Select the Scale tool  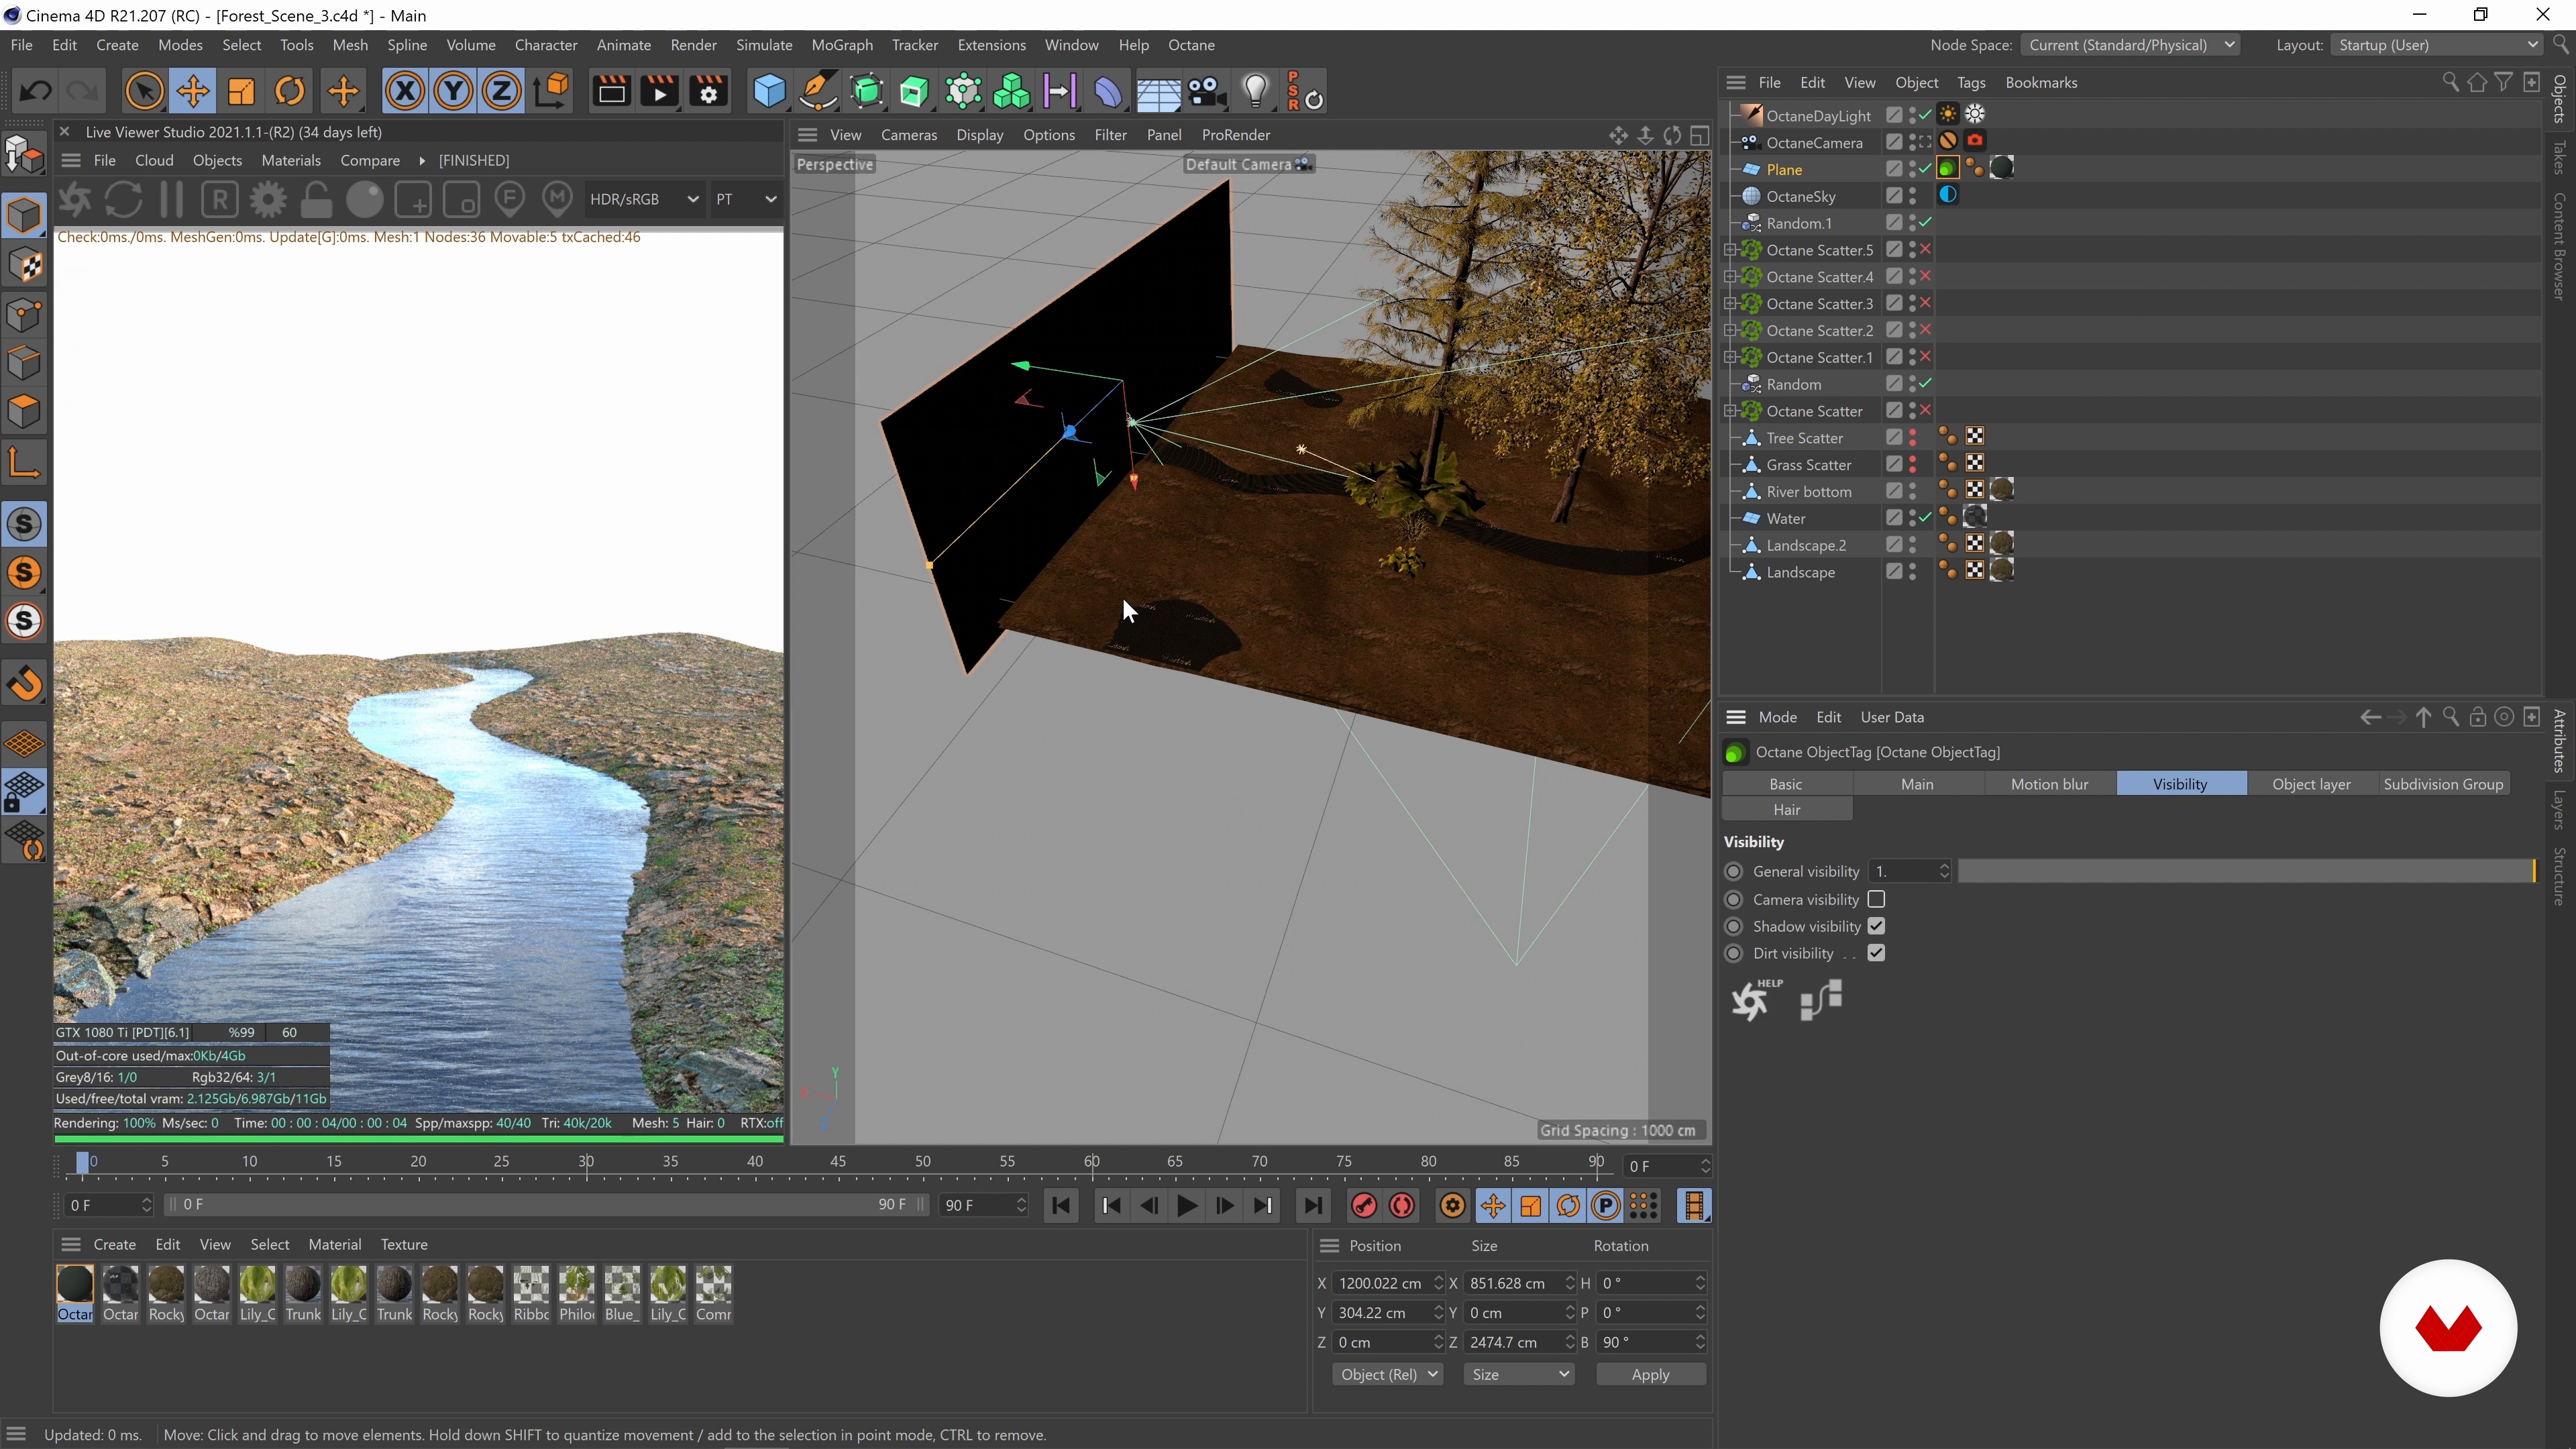pyautogui.click(x=241, y=91)
